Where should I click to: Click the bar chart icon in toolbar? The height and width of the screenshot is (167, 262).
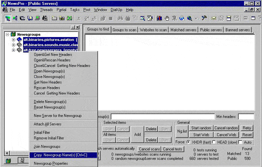(159, 18)
